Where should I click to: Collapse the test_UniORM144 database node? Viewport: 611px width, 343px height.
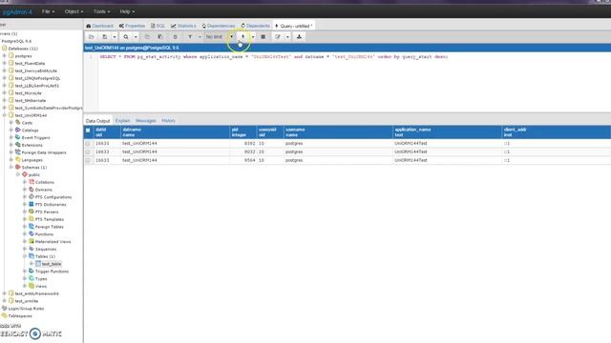[x=4, y=115]
